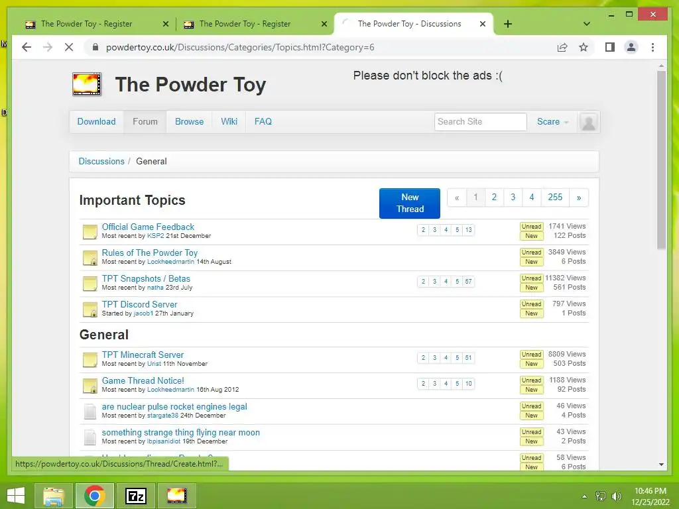
Task: Open The Powder Toy app in taskbar
Action: (x=177, y=496)
